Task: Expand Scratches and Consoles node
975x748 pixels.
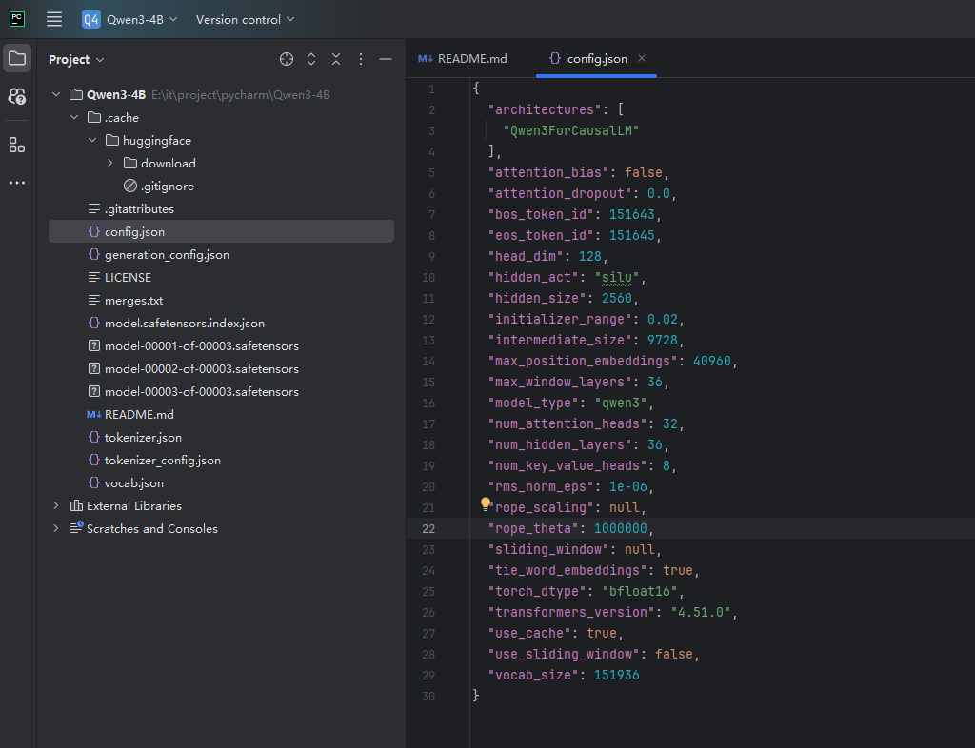Action: 56,528
